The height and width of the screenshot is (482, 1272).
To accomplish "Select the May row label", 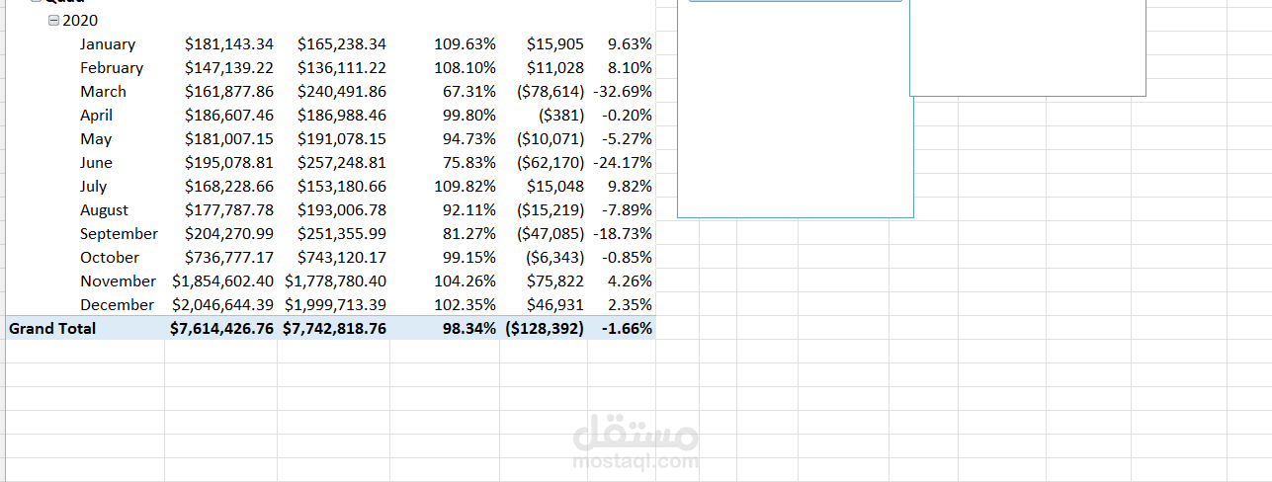I will click(x=96, y=139).
